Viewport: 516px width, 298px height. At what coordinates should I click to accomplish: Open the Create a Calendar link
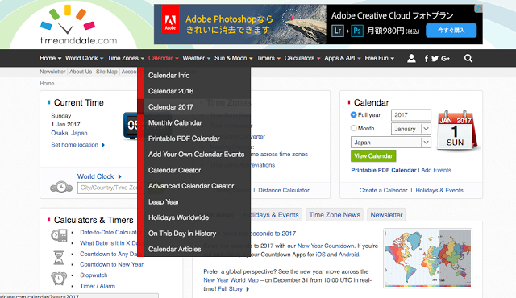pos(383,190)
